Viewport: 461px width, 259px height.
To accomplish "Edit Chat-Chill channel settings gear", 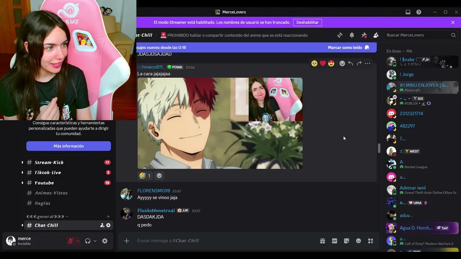I will (x=108, y=225).
